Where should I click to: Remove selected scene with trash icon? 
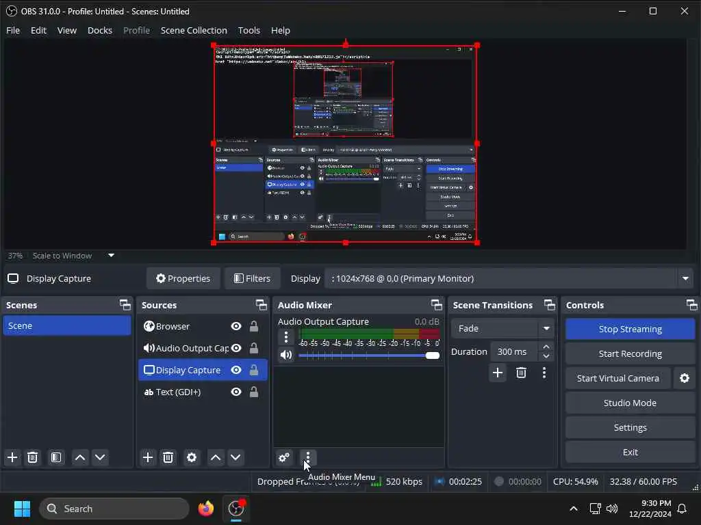pos(32,457)
